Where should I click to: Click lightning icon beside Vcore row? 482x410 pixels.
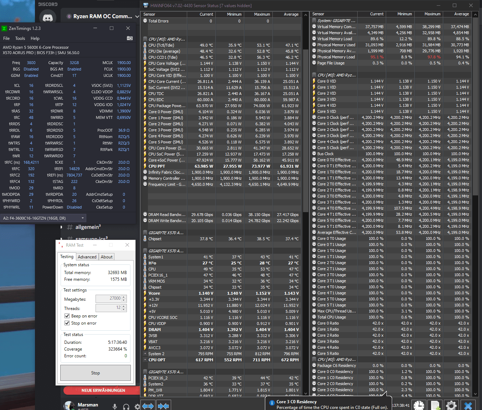(x=145, y=293)
